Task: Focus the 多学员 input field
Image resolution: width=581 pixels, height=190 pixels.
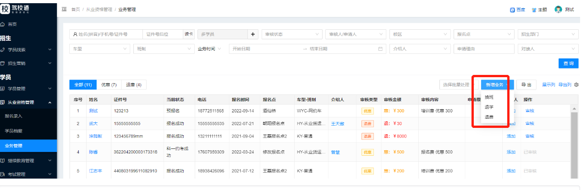Action: click(x=222, y=34)
